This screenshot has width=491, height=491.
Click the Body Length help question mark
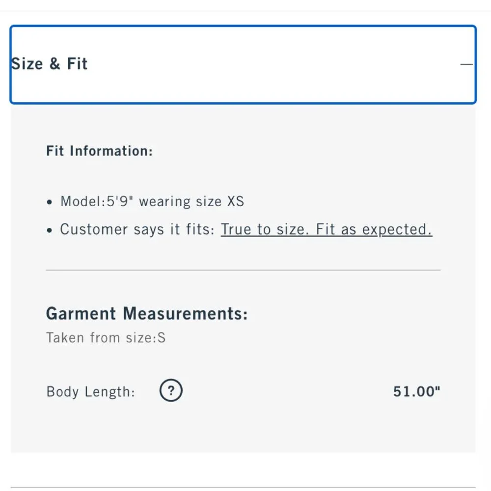(x=171, y=391)
